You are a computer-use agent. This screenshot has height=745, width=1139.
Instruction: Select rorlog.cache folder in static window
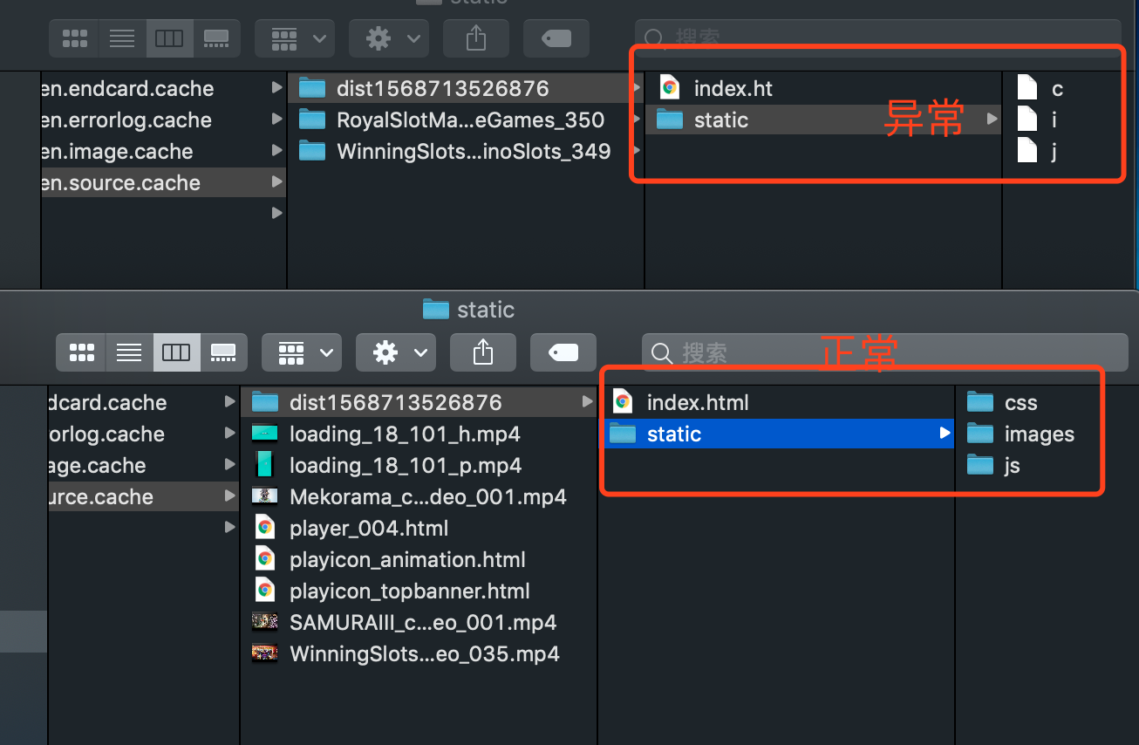pyautogui.click(x=144, y=434)
